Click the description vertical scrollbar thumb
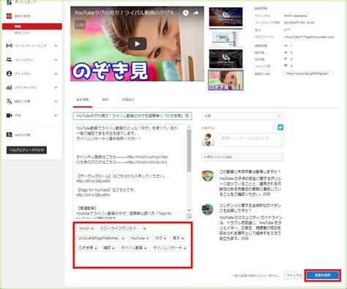Screen dimensions: 347x289 pyautogui.click(x=189, y=150)
